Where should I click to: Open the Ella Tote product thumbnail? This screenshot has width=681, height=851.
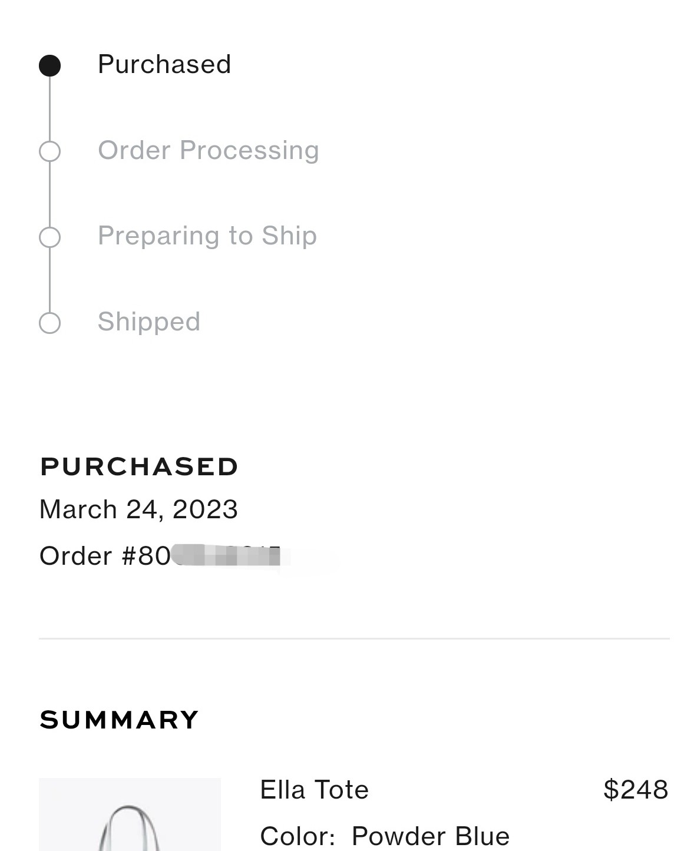(x=130, y=814)
